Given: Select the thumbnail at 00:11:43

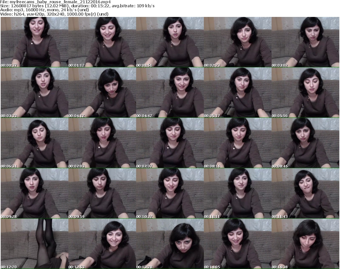Looking at the screenshot, I should pos(305,193).
